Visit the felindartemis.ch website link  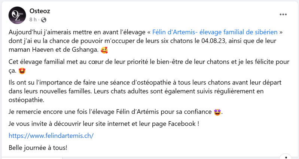51,135
